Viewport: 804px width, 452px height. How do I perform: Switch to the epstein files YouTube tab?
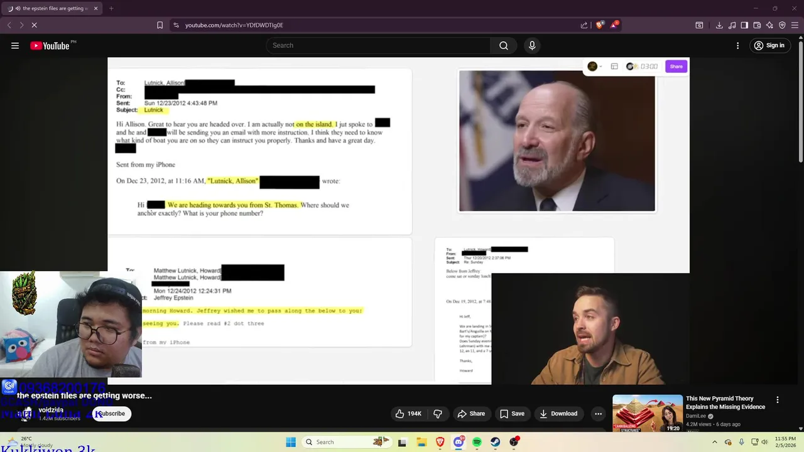(x=53, y=8)
